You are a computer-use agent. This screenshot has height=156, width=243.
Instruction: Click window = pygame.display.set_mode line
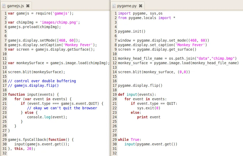pyautogui.click(x=163, y=40)
